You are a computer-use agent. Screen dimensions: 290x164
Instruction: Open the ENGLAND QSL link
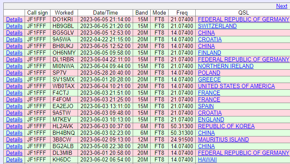(211, 120)
